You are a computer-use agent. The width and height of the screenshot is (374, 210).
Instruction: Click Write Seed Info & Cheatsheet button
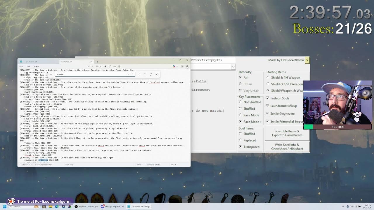287,147
